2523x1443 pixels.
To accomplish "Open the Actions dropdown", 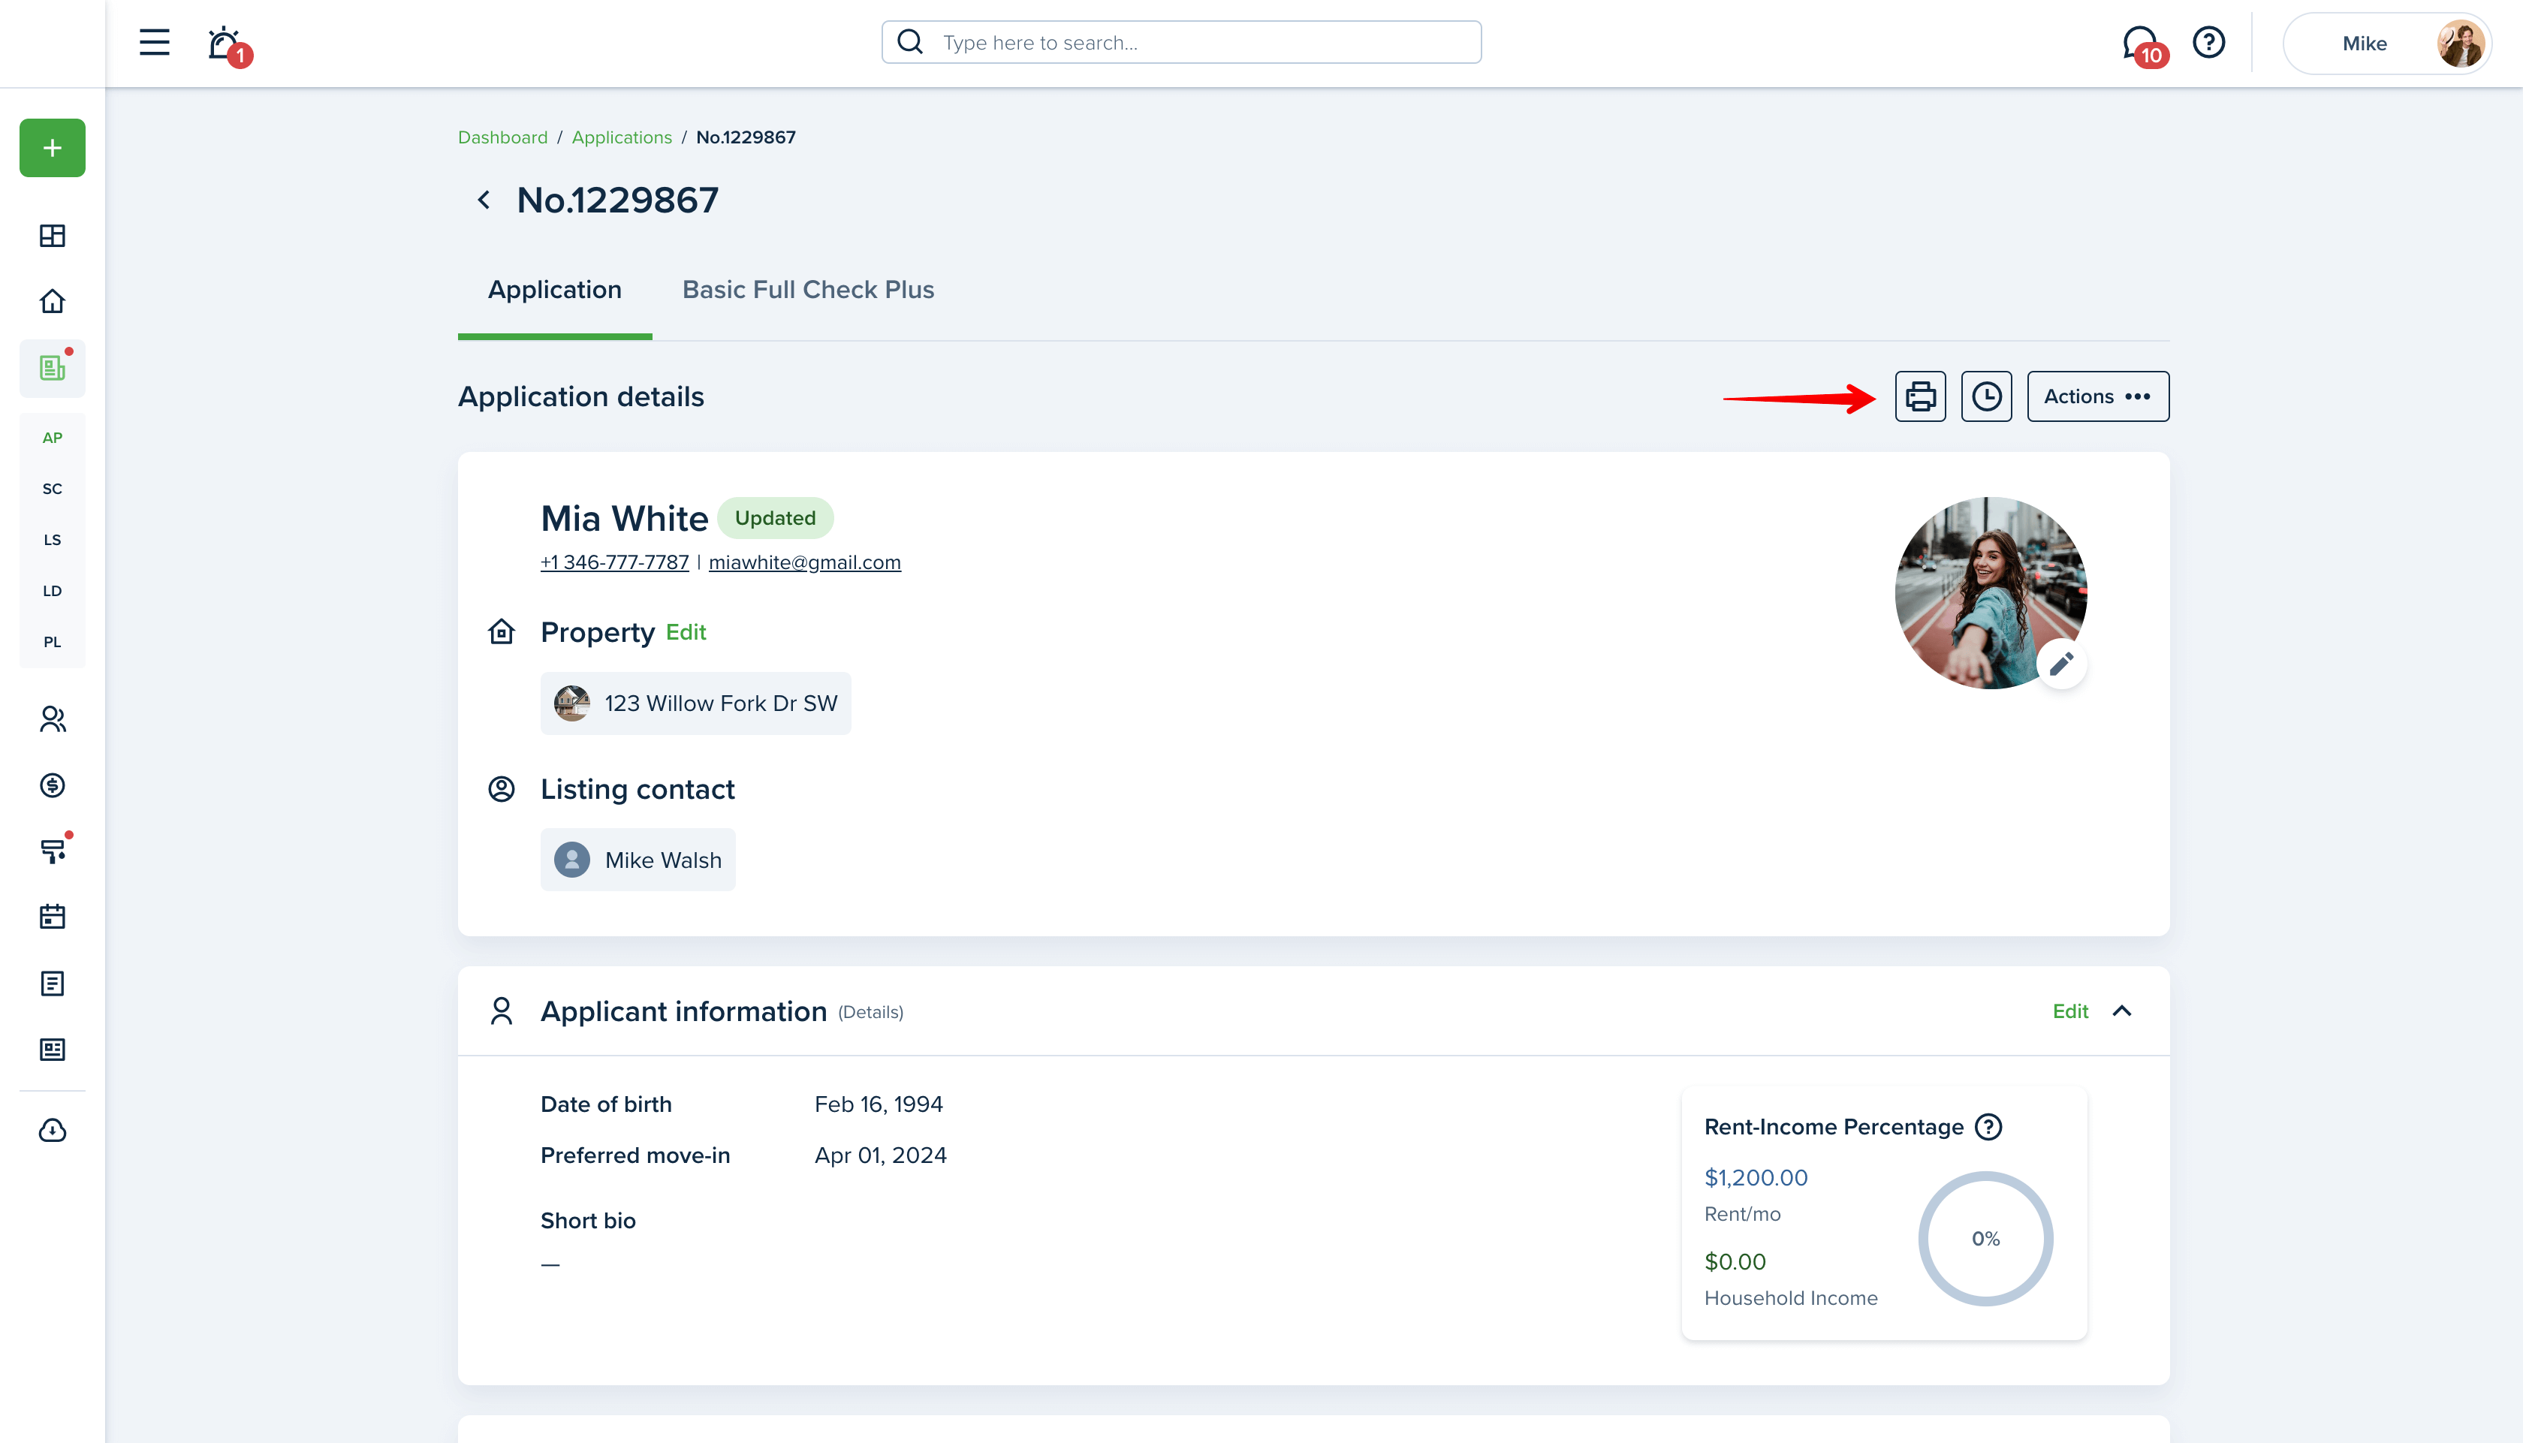I will [2098, 396].
